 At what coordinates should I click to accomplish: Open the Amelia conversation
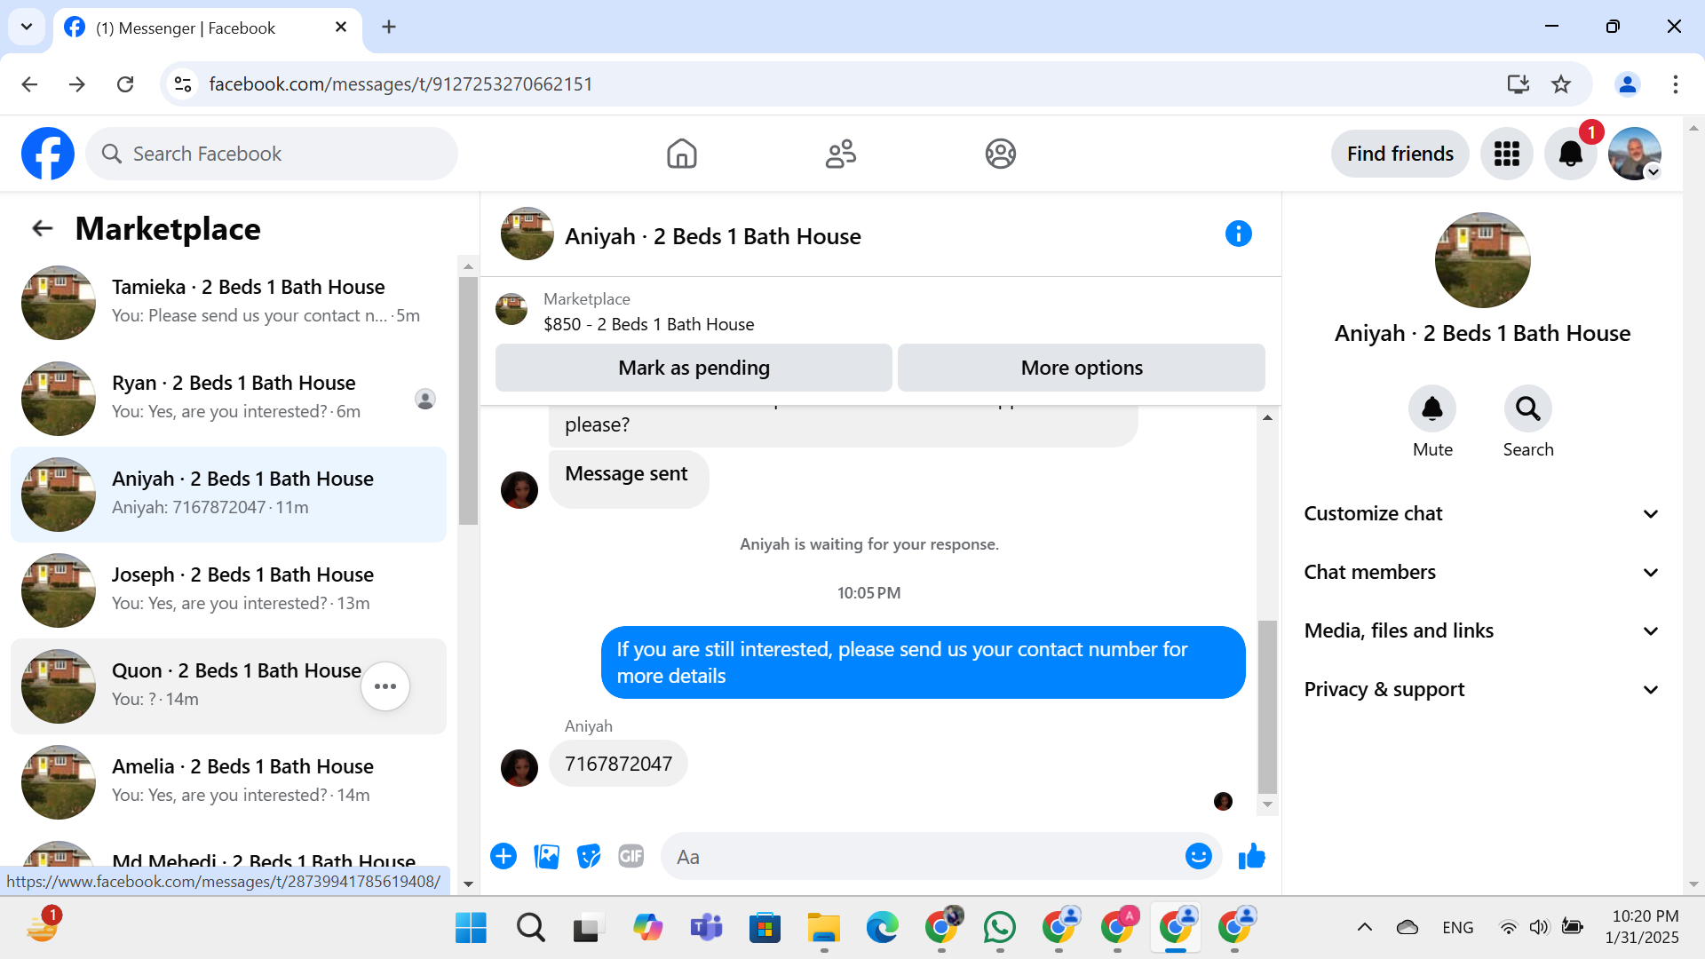click(228, 782)
